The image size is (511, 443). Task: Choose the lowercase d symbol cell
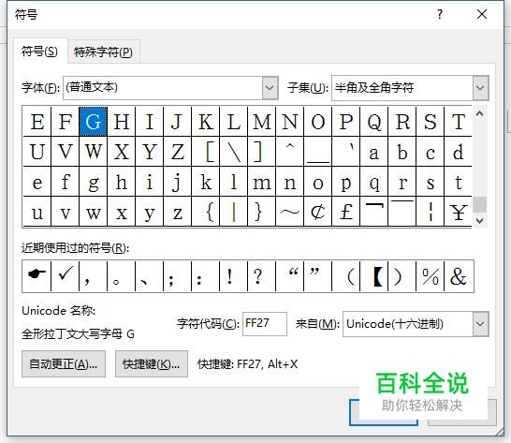tap(458, 152)
